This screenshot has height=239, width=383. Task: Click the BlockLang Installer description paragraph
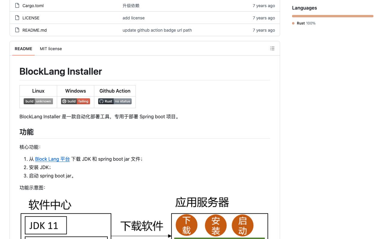tap(100, 117)
